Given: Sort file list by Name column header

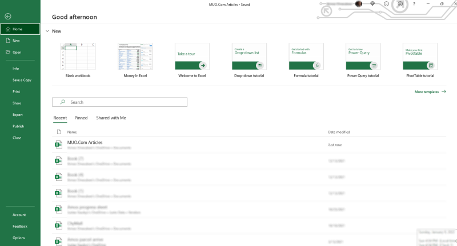Looking at the screenshot, I should (x=72, y=132).
